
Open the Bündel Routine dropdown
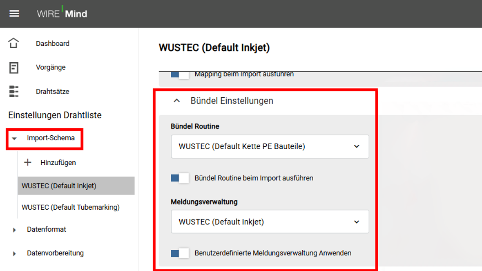(270, 146)
